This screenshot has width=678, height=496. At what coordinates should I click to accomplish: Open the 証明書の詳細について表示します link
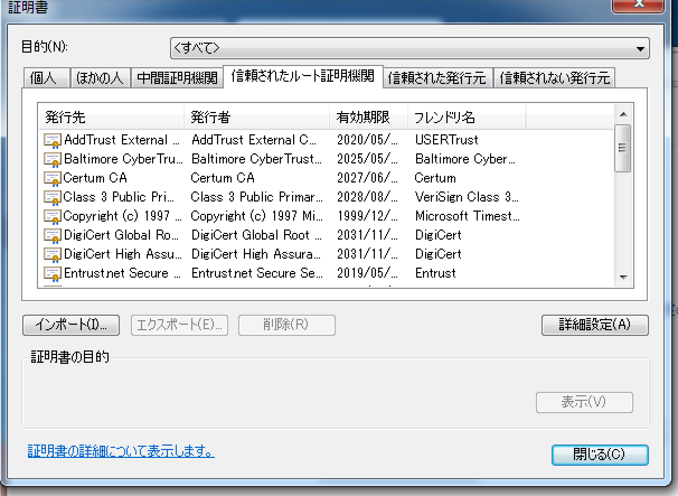pyautogui.click(x=121, y=451)
